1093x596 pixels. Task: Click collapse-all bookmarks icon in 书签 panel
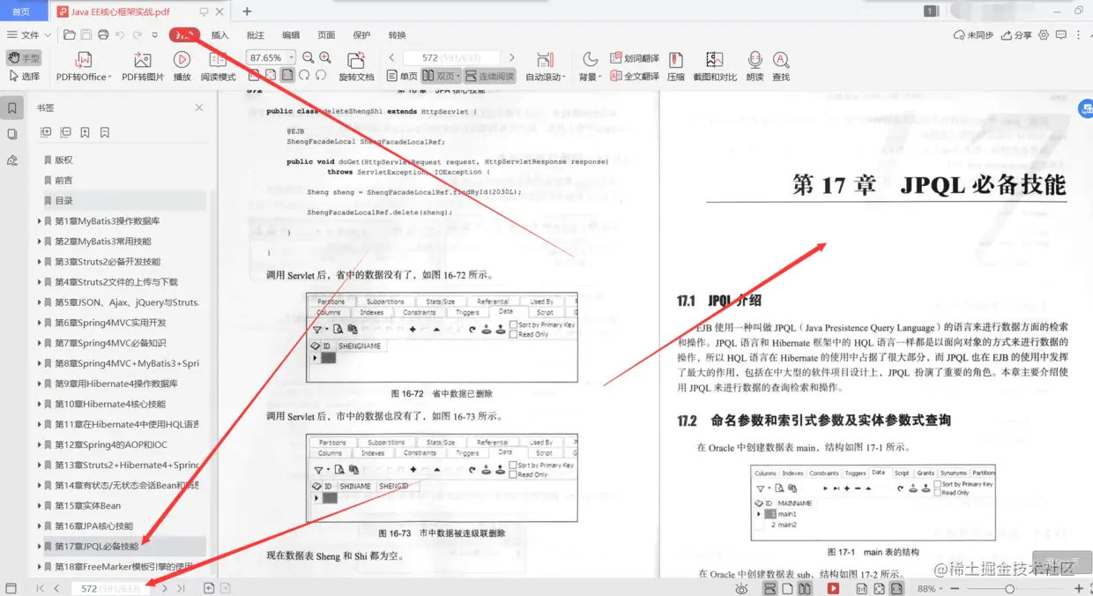(x=65, y=132)
